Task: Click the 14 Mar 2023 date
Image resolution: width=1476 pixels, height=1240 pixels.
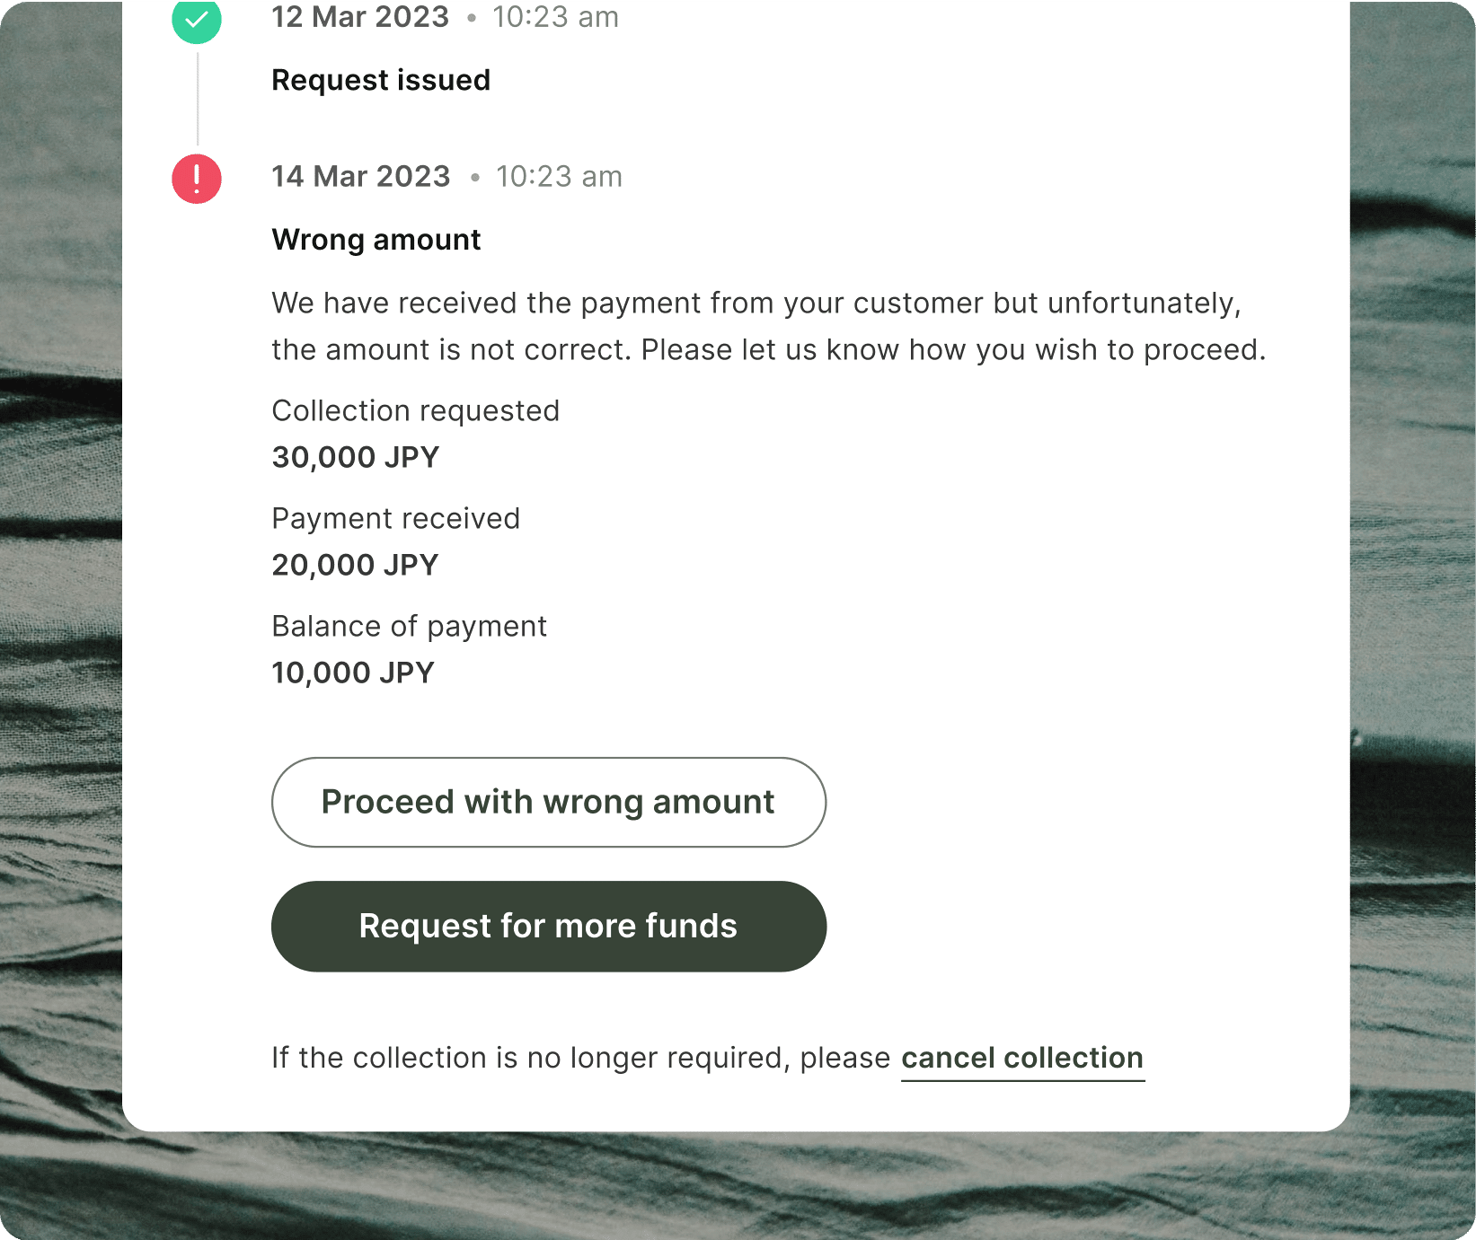Action: point(361,176)
